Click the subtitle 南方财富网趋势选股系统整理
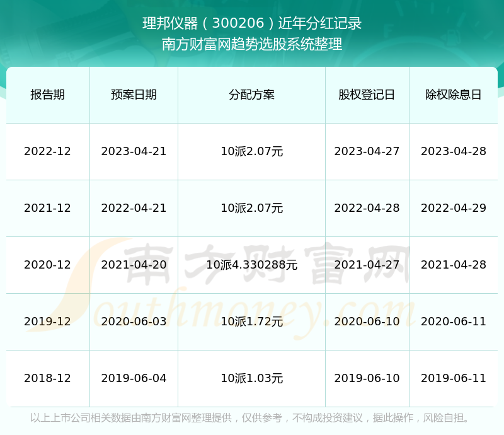Screen dimensions: 504x435 point(252,44)
